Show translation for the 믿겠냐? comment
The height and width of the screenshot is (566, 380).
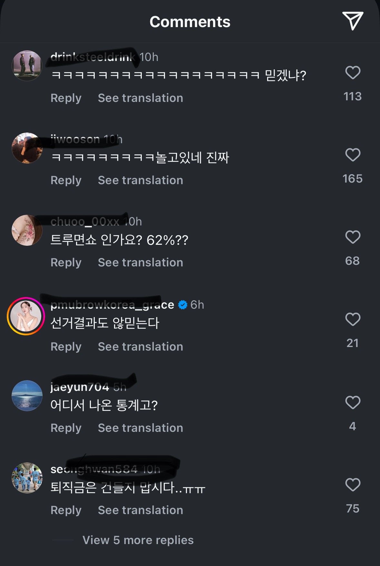pos(140,98)
